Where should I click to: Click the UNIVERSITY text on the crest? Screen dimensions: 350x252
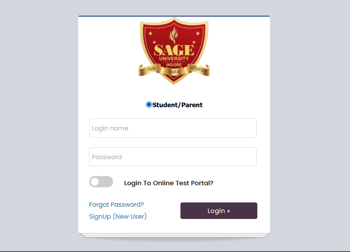174,59
